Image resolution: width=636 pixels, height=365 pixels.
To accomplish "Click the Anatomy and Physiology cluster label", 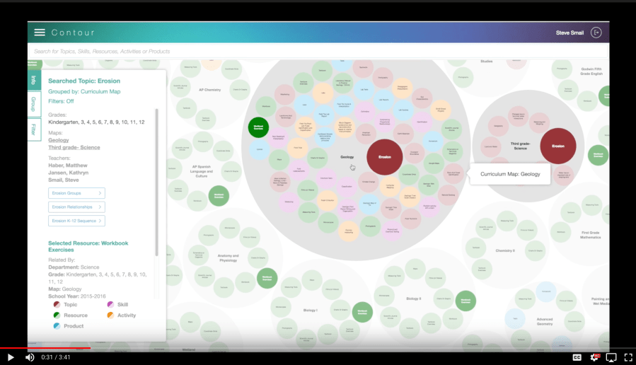I will (x=228, y=258).
